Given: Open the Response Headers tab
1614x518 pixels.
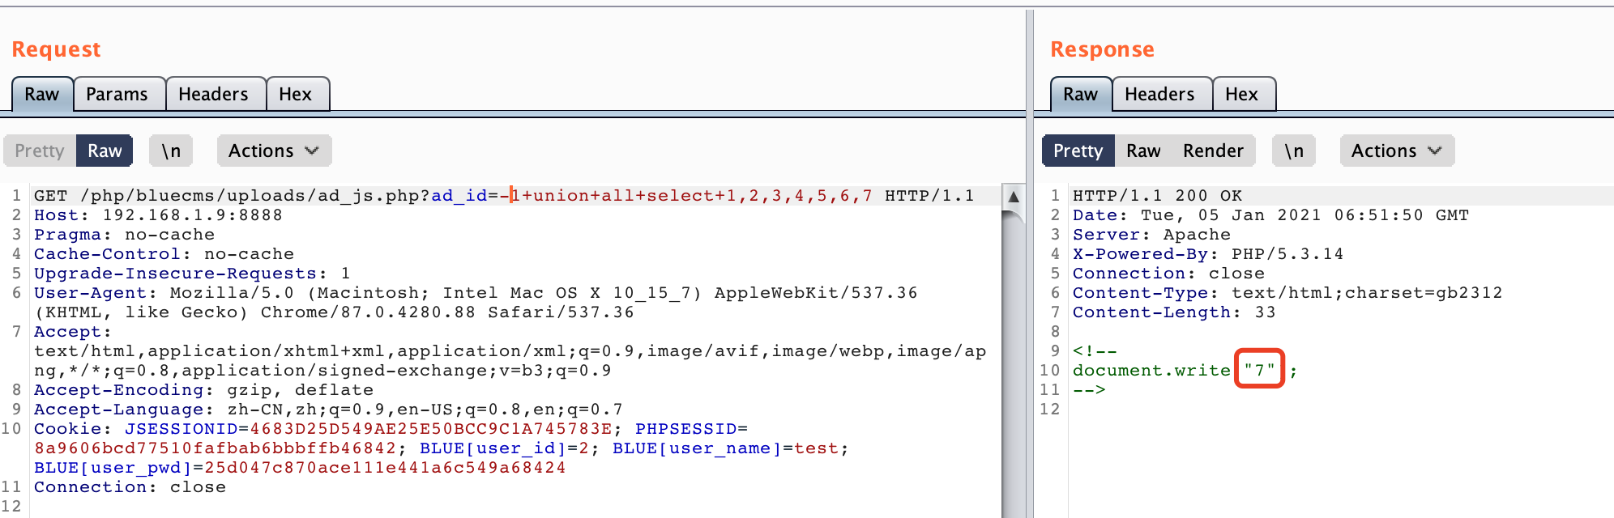Looking at the screenshot, I should point(1159,95).
